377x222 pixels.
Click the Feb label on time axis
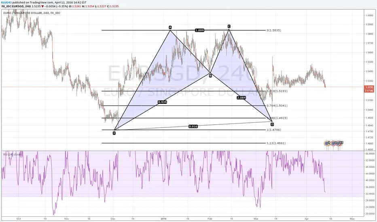tap(210, 219)
